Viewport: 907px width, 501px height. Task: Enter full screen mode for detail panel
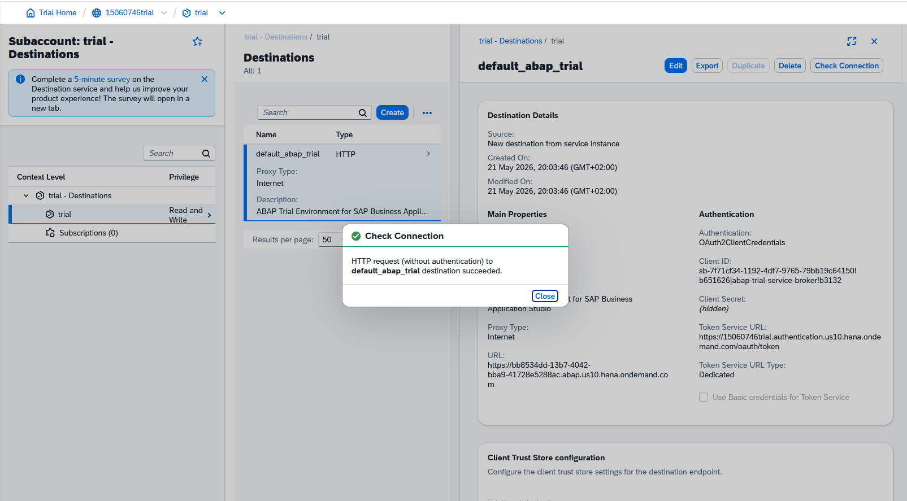pyautogui.click(x=852, y=41)
